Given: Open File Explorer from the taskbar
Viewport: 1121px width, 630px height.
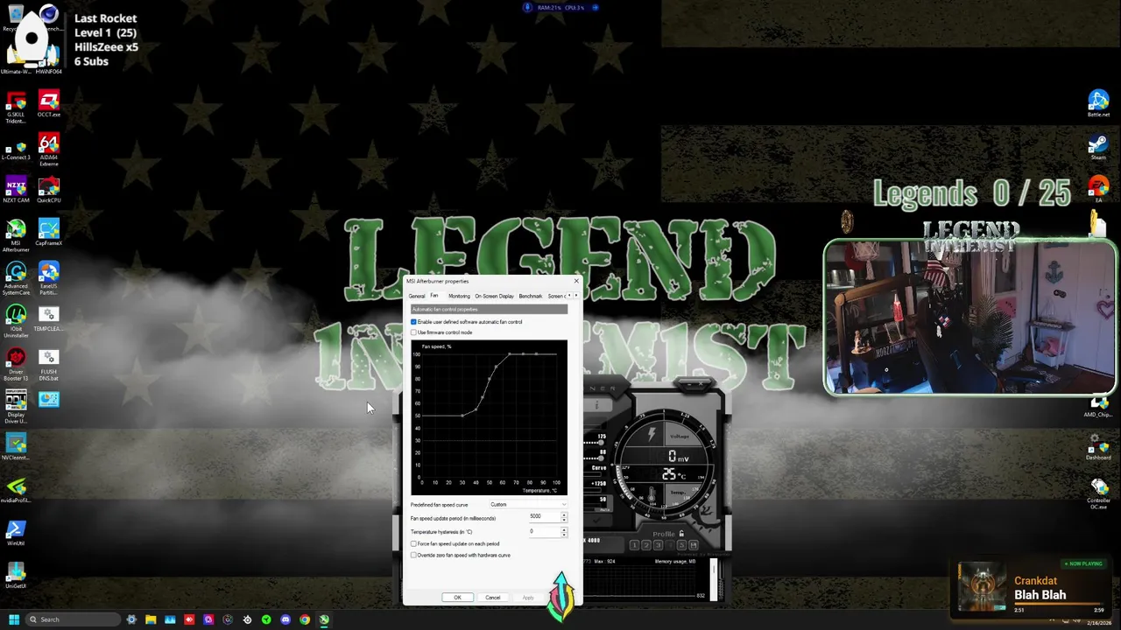Looking at the screenshot, I should point(151,619).
